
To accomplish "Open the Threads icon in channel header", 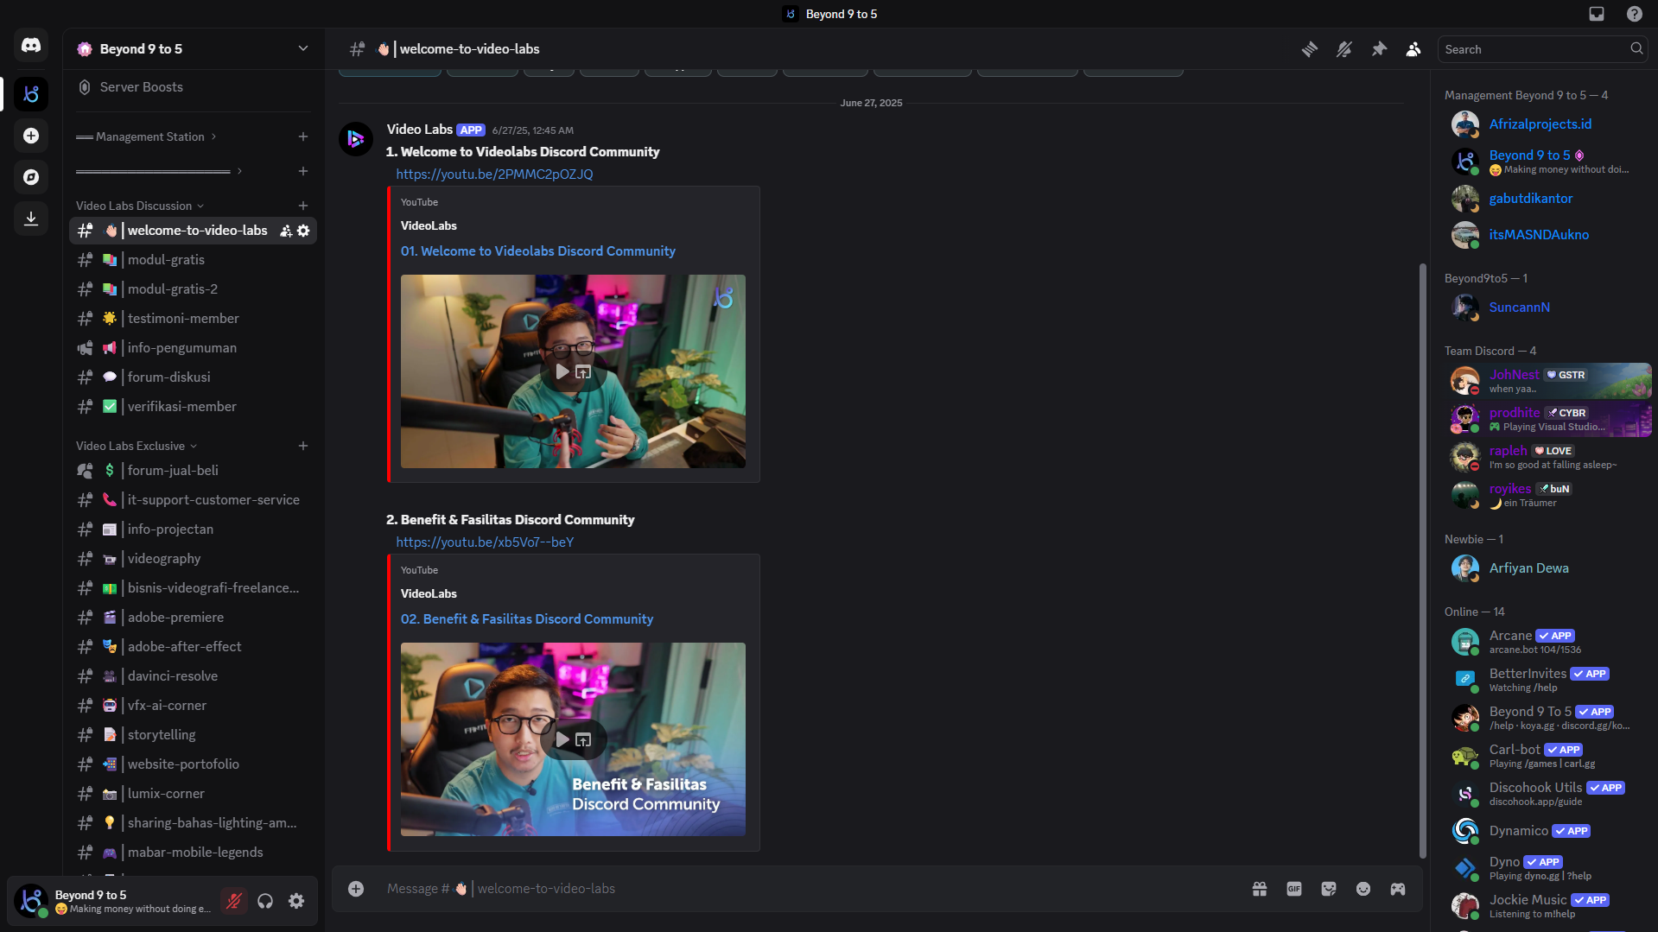I will pos(1310,49).
